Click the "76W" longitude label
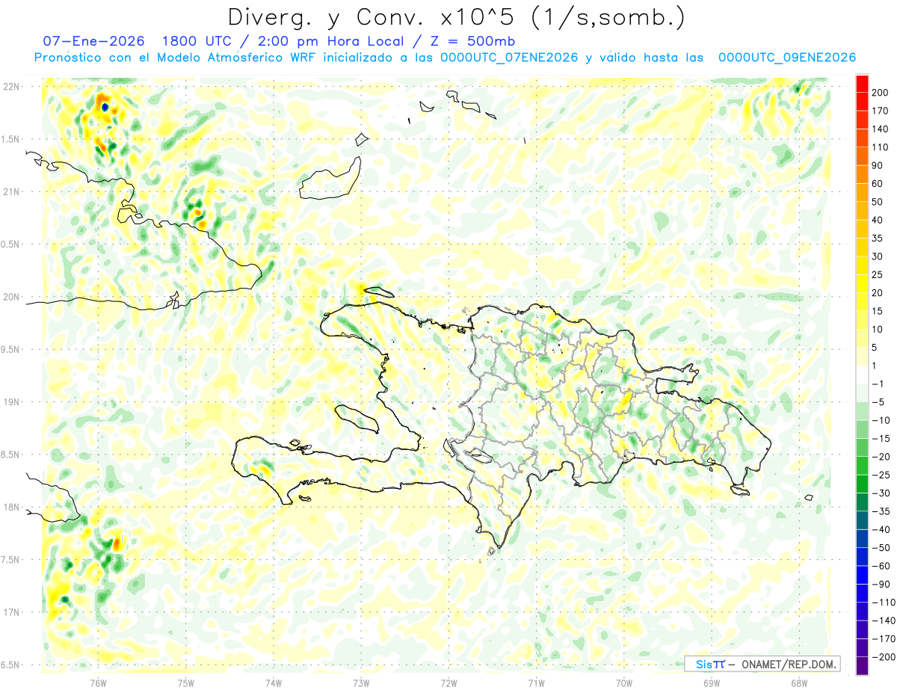 pos(98,683)
